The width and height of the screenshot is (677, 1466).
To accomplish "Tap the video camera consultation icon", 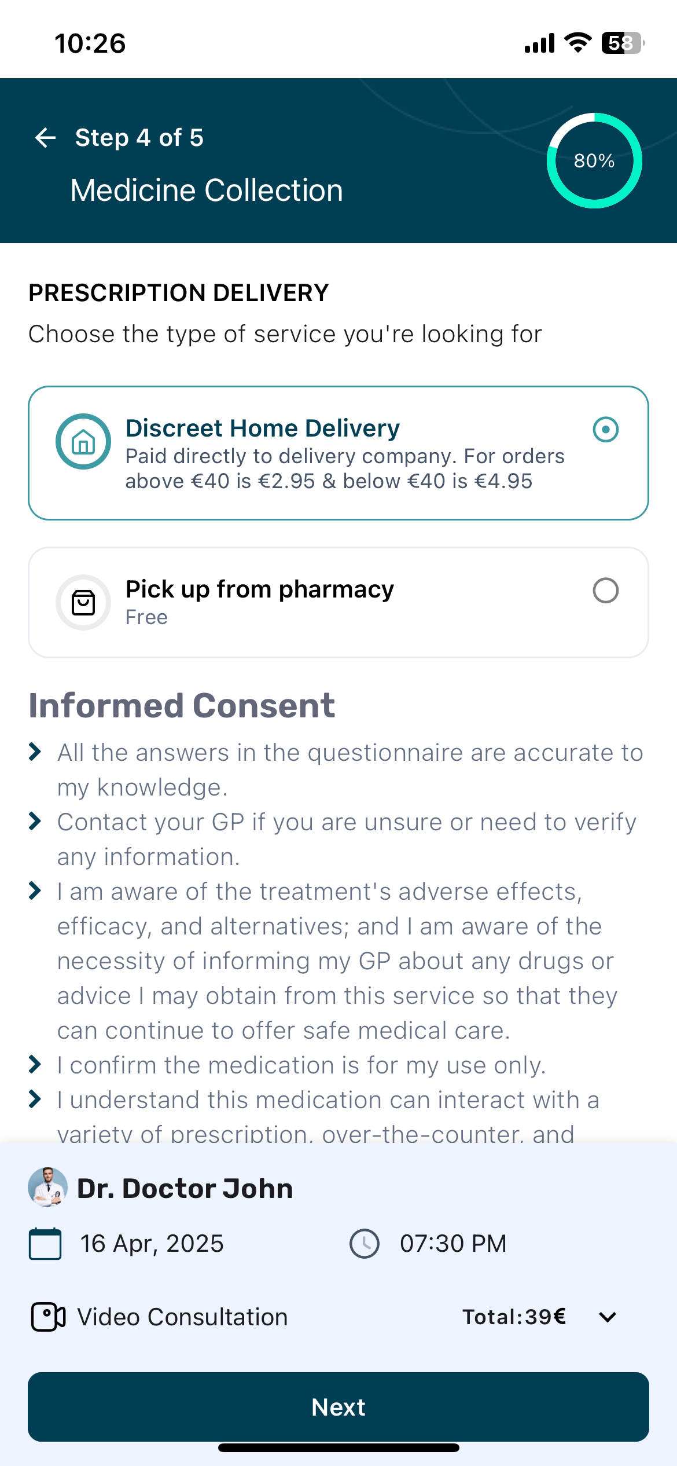I will [x=48, y=1317].
